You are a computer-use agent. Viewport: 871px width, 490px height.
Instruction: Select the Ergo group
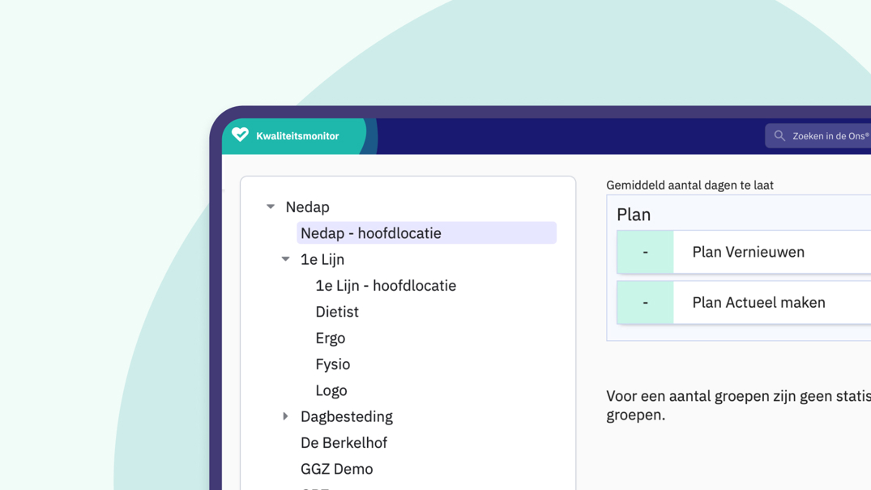(x=331, y=338)
